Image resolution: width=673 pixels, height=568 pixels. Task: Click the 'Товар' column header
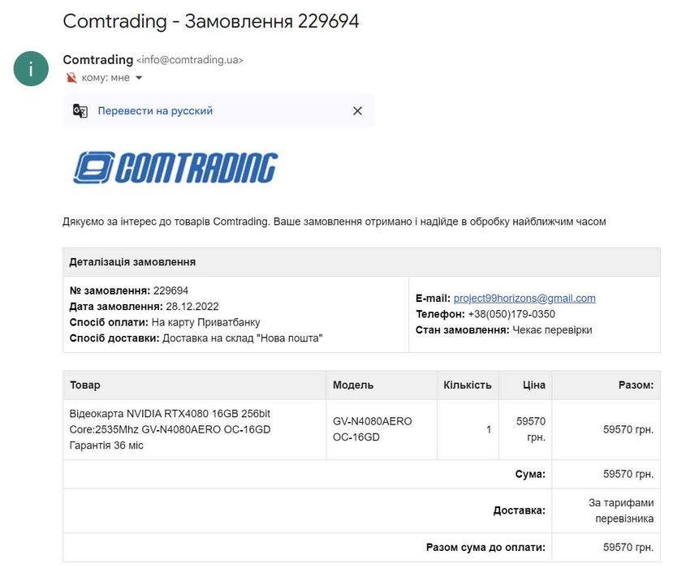(85, 385)
